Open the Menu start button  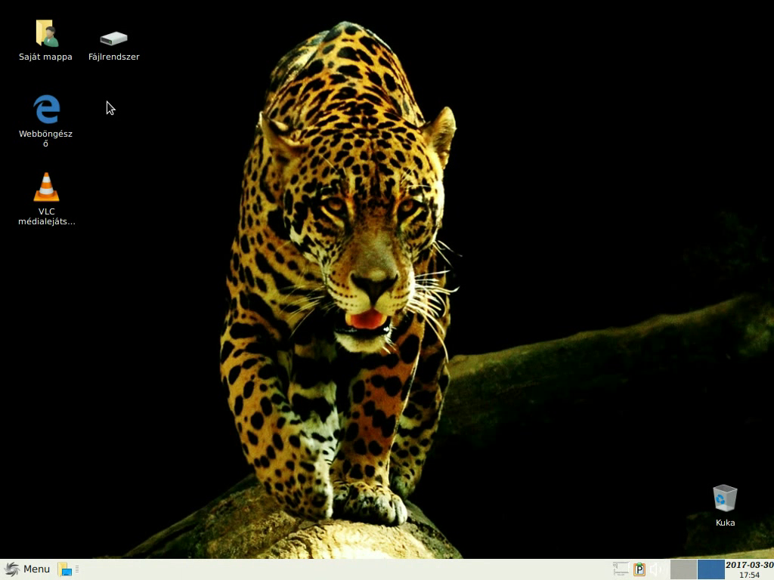click(x=27, y=569)
